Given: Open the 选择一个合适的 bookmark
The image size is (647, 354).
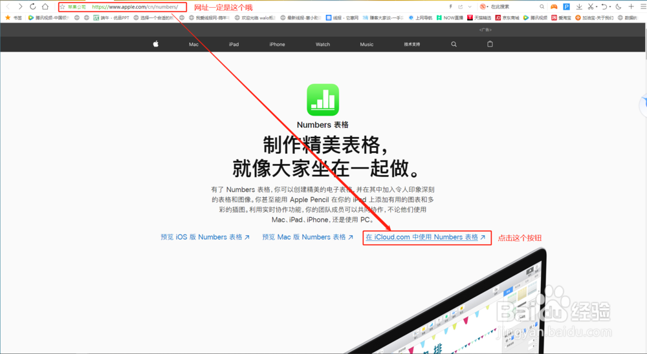Looking at the screenshot, I should click(x=153, y=17).
